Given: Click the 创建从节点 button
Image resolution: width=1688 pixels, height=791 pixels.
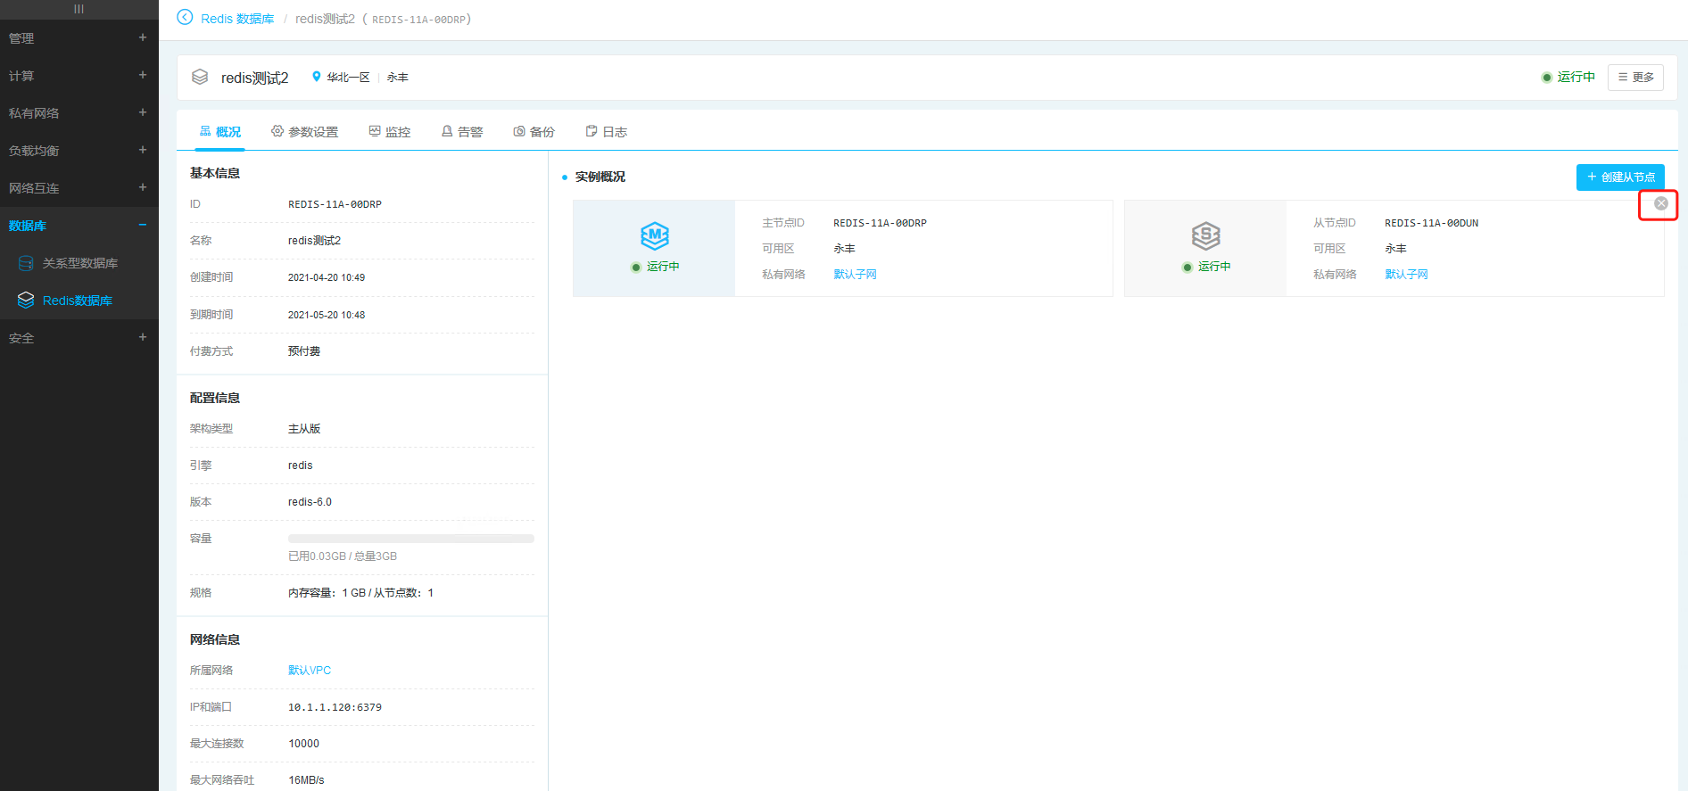Looking at the screenshot, I should click(x=1620, y=177).
